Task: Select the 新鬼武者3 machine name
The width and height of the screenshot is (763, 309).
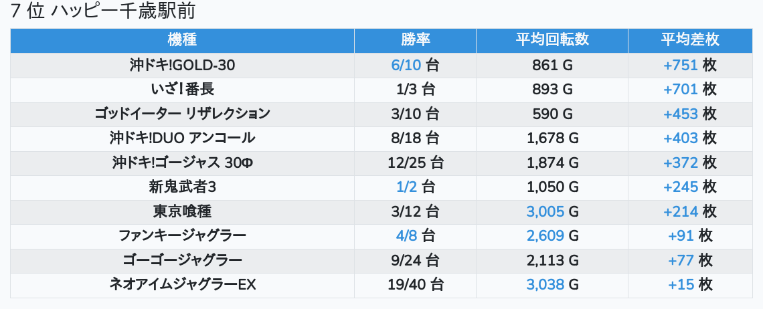Action: 182,187
